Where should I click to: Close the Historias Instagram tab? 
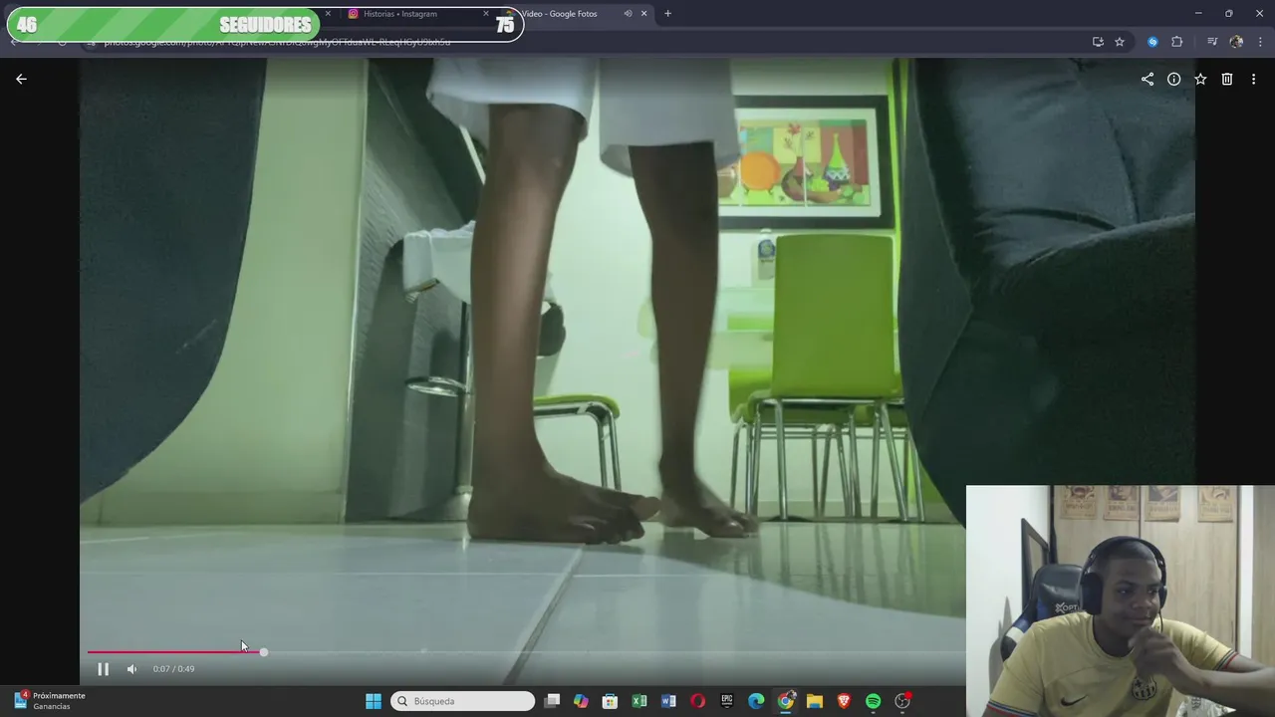point(486,14)
